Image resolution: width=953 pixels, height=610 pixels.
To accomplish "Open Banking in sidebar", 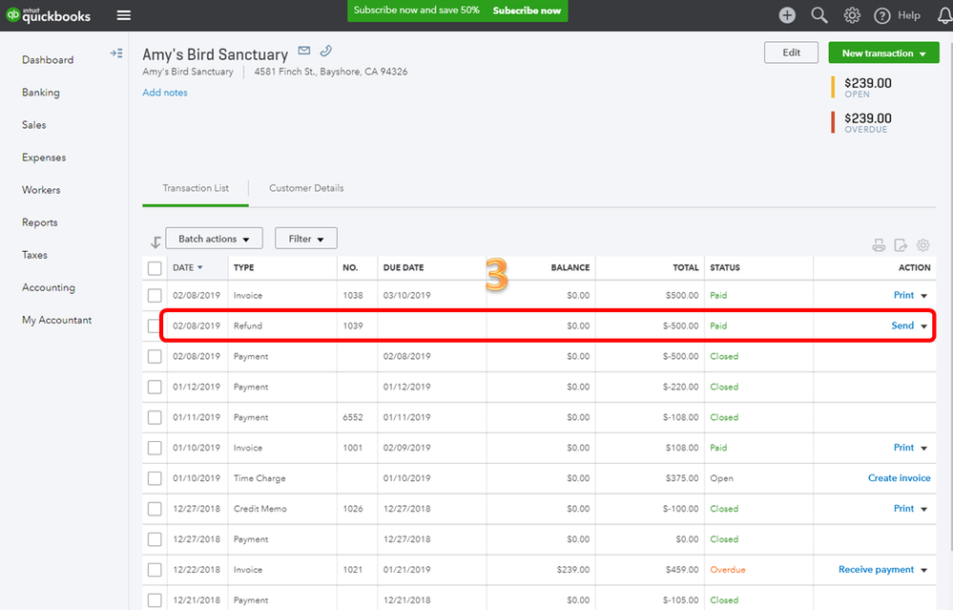I will coord(41,93).
